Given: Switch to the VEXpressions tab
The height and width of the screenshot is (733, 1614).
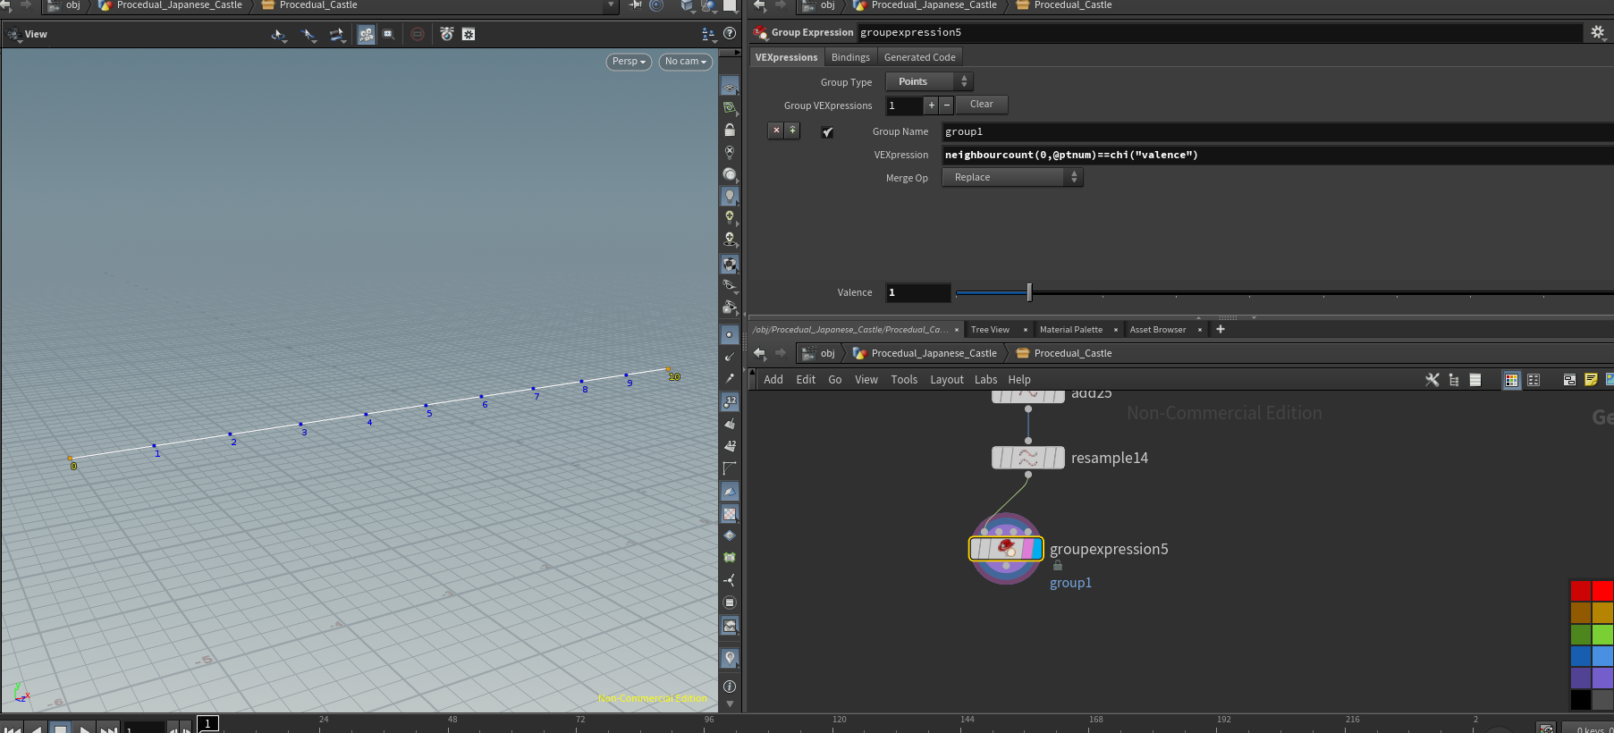Looking at the screenshot, I should [786, 57].
